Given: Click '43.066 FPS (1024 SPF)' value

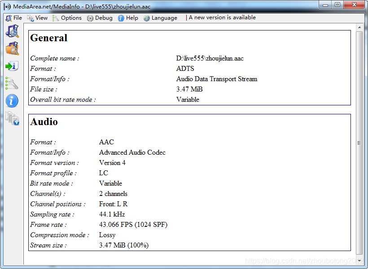Looking at the screenshot, I should (133, 225).
